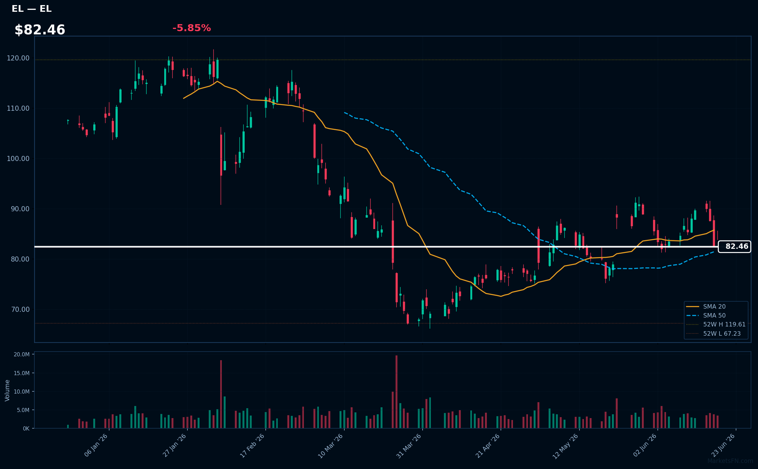Click the "10.0M" volume axis label
758x469 pixels.
pos(22,391)
